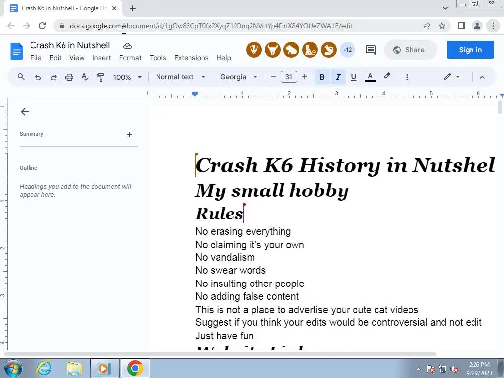
Task: Click the font size field showing 31
Action: click(288, 77)
